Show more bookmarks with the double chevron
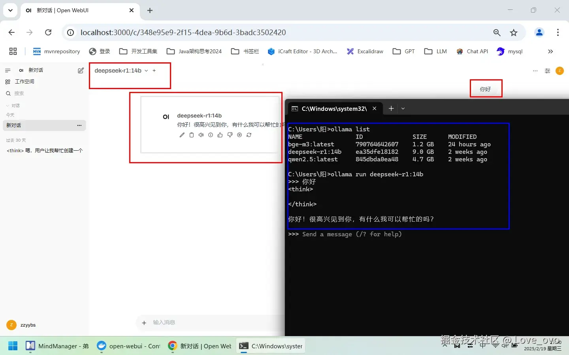The width and height of the screenshot is (569, 355). point(550,51)
